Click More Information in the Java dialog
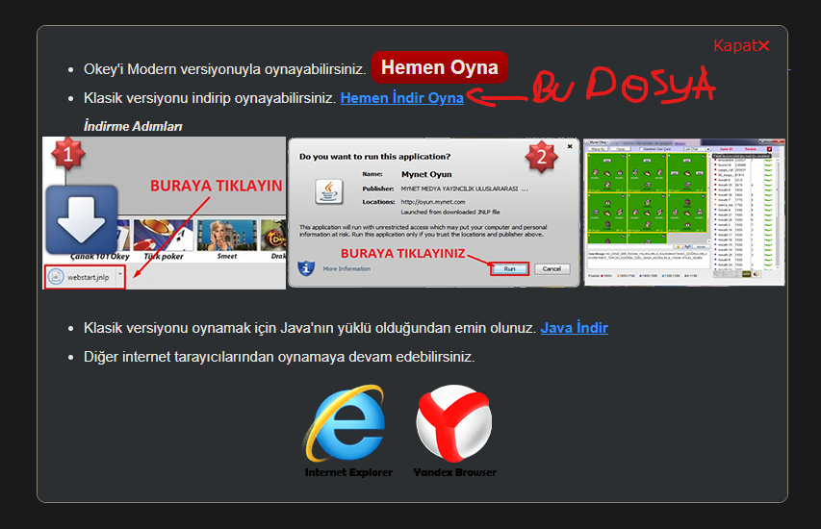821x529 pixels. pos(346,269)
